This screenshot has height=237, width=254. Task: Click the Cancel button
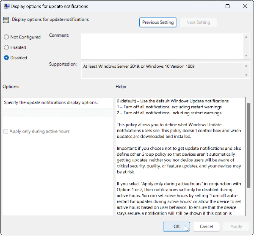(x=206, y=226)
